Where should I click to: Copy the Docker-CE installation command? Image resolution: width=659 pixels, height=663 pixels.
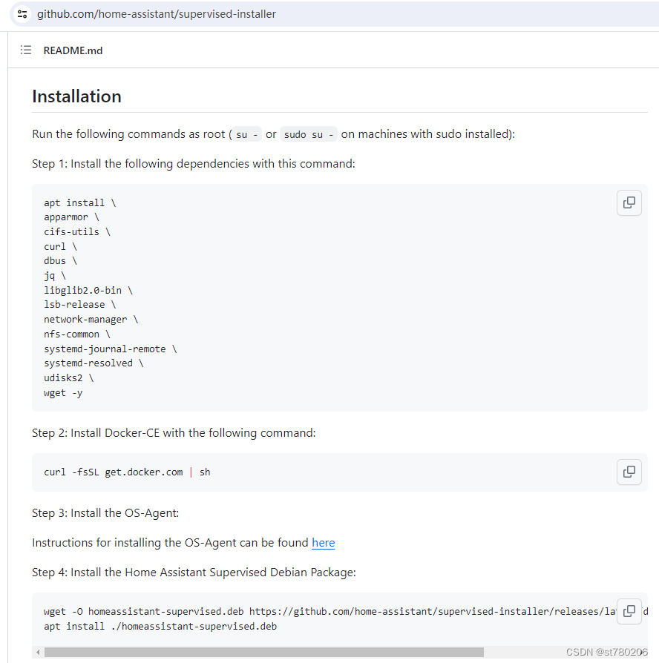(629, 472)
